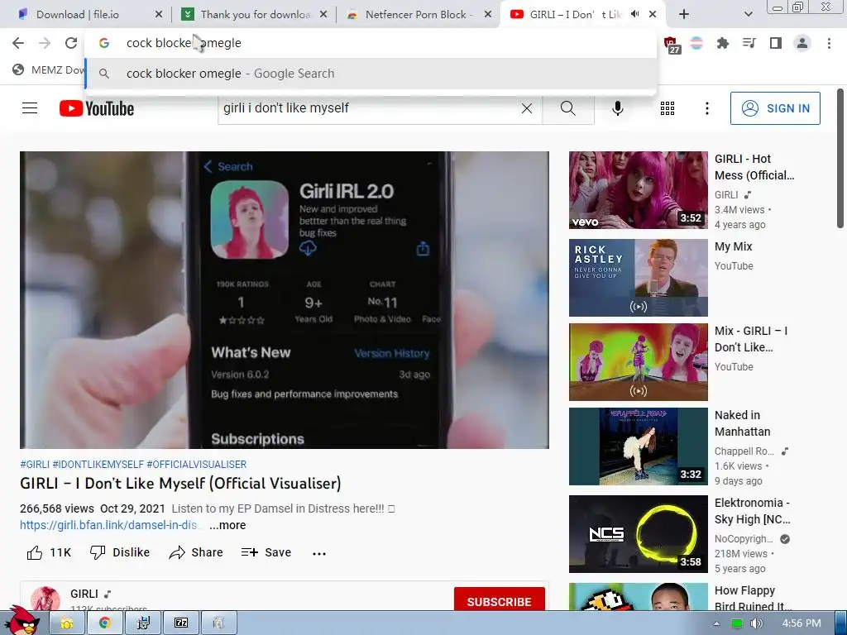The image size is (847, 635).
Task: Start voice search with the microphone icon
Action: (617, 108)
